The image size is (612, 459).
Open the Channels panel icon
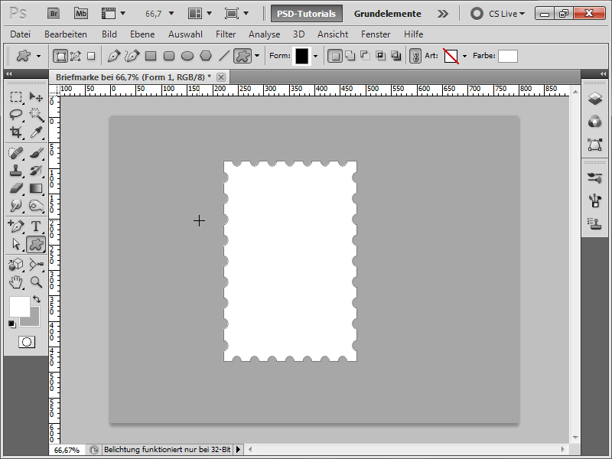(x=595, y=122)
